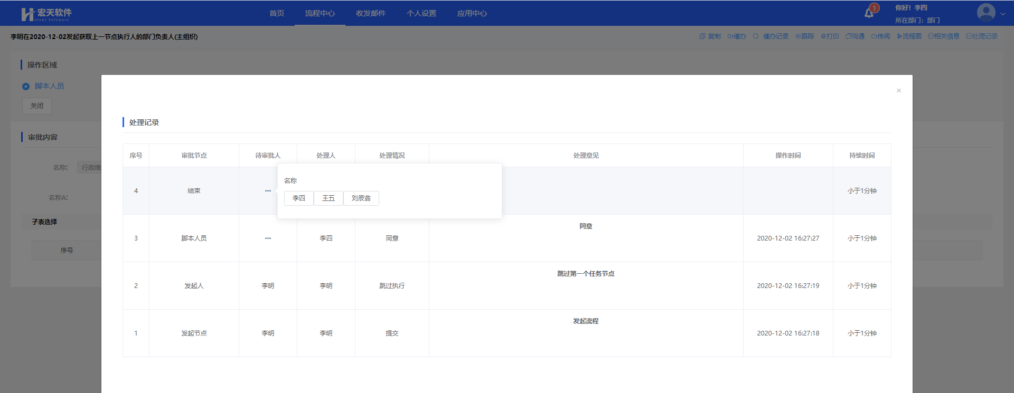Select the 李四 name tag
1014x393 pixels.
click(299, 198)
